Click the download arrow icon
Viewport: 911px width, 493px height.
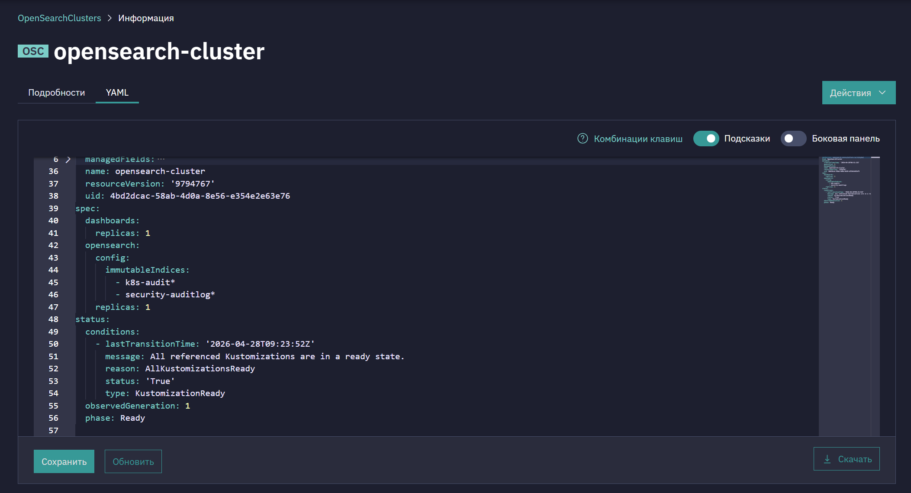(x=827, y=459)
